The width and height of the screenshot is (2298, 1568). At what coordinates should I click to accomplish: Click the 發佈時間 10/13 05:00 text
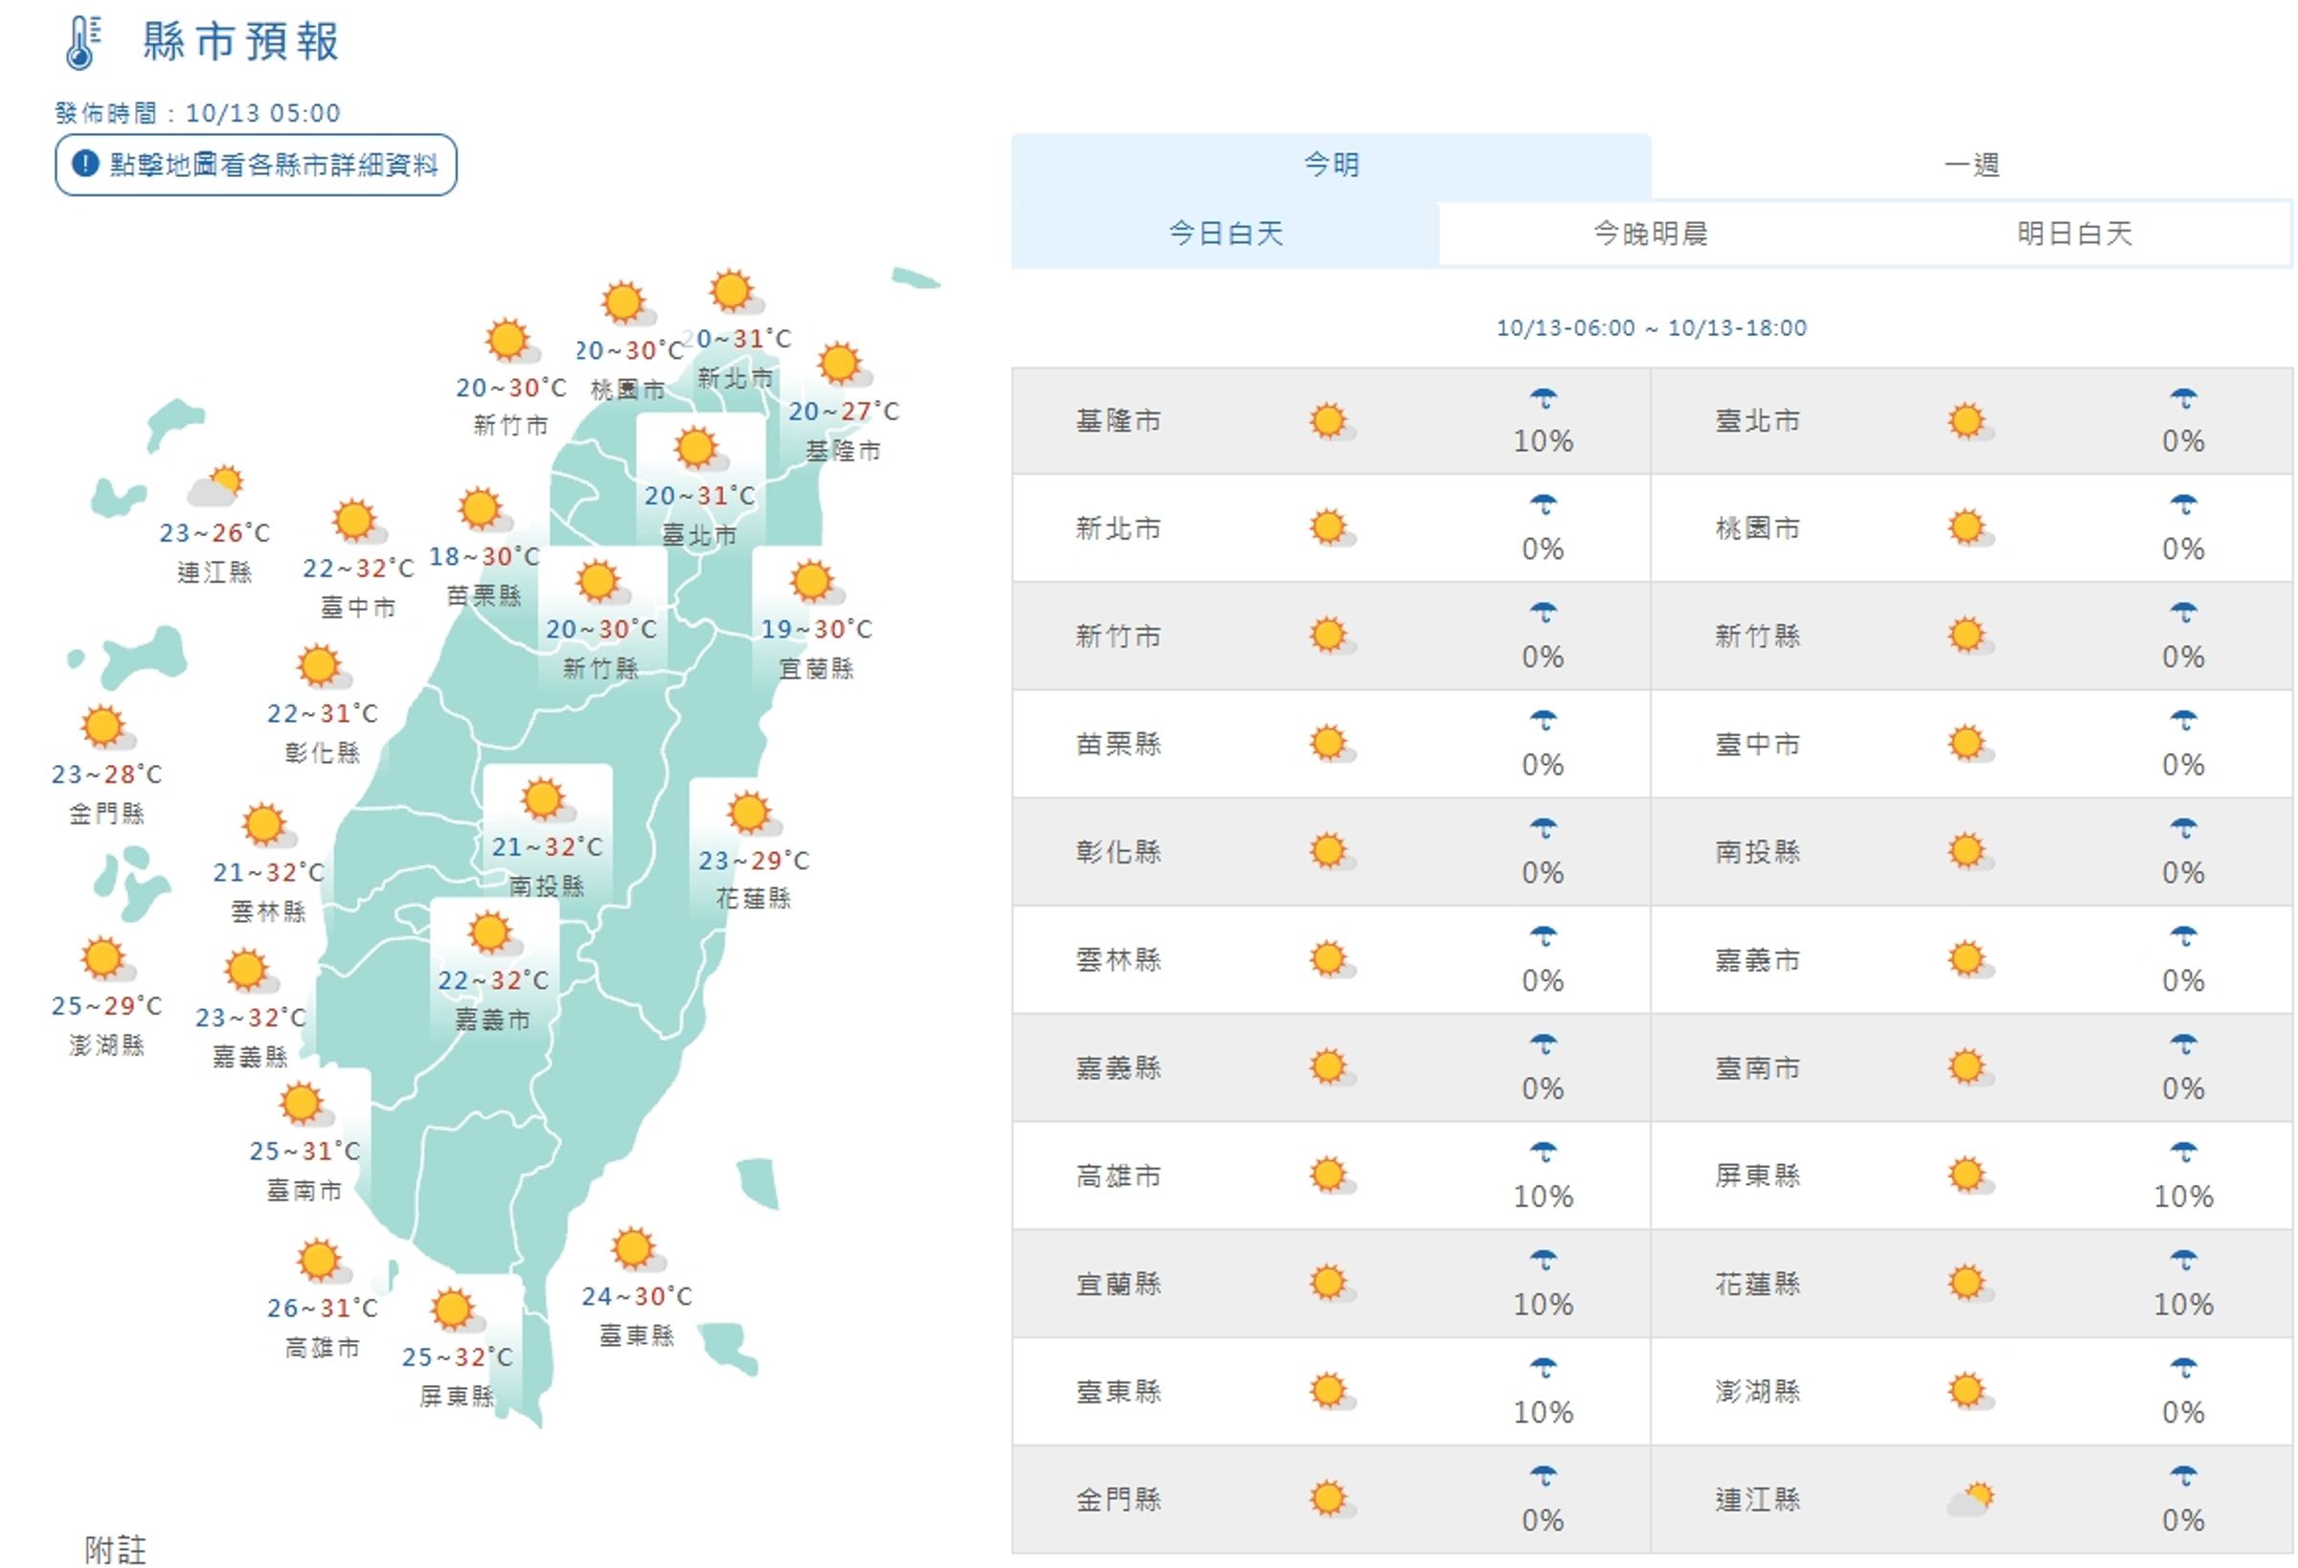pos(198,113)
